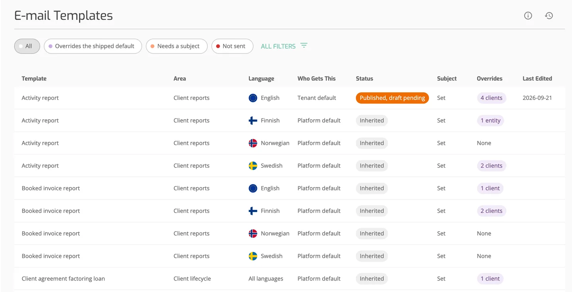Click 1 client badge in Client agreement factoring loan row

pos(490,279)
